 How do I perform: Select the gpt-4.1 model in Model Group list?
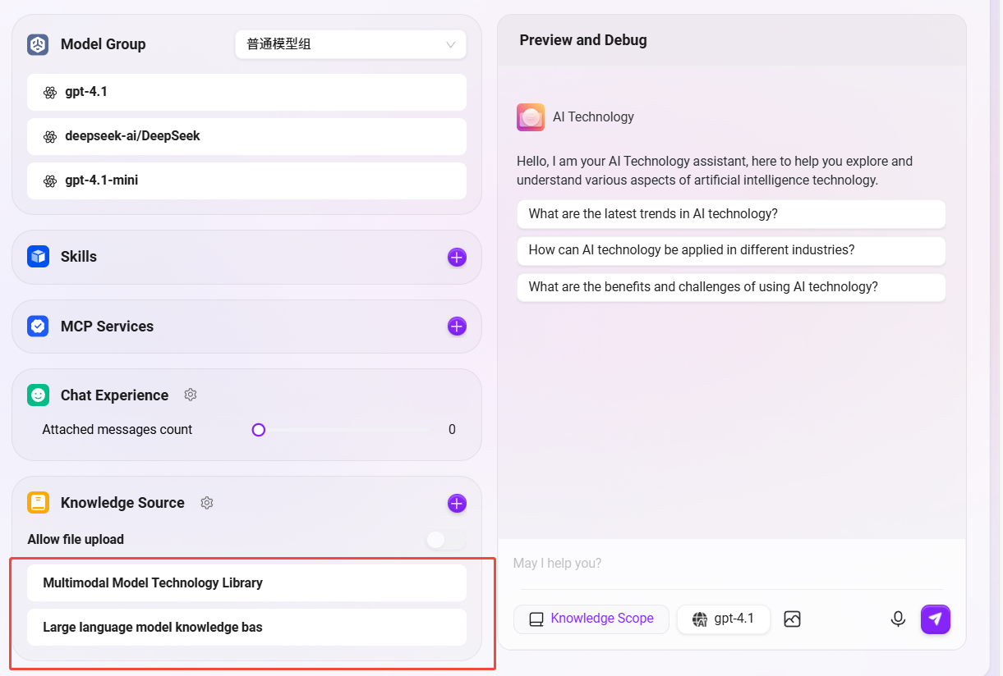[246, 93]
